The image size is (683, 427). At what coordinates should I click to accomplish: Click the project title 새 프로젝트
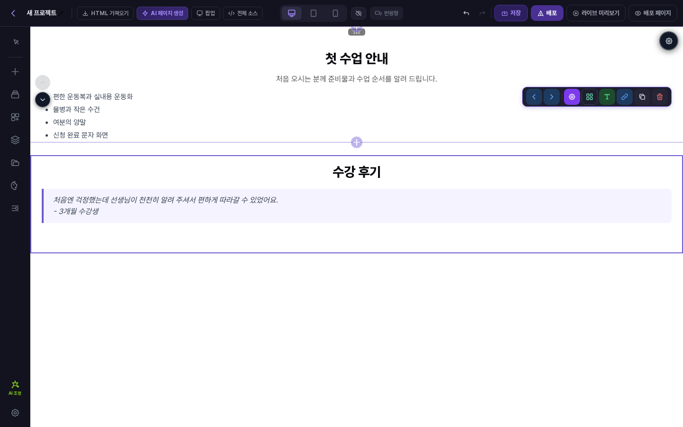[x=41, y=13]
